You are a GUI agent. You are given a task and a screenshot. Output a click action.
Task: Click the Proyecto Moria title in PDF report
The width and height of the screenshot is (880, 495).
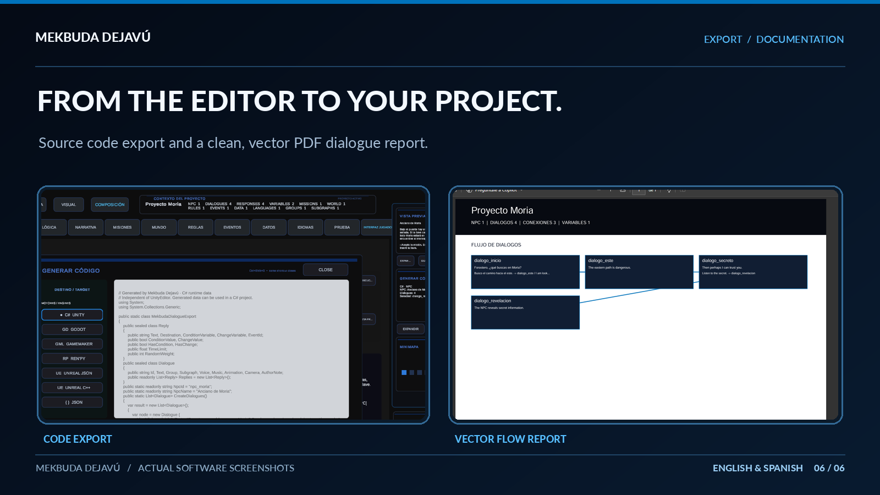[502, 211]
